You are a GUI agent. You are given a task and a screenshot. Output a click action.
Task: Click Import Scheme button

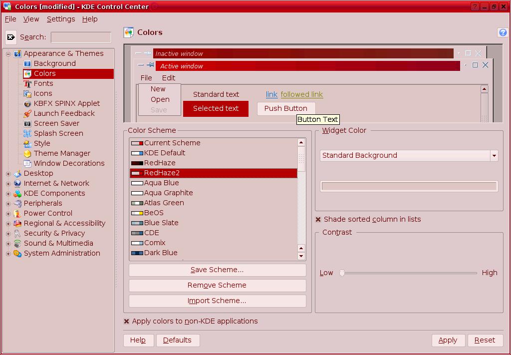(x=218, y=301)
